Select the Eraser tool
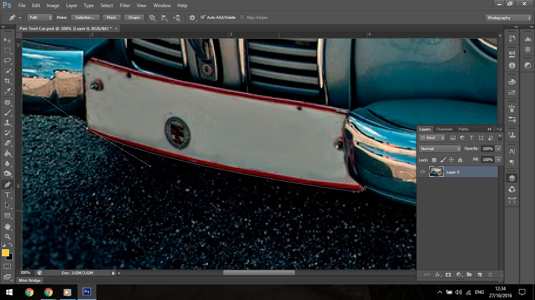The width and height of the screenshot is (535, 300). click(x=7, y=143)
